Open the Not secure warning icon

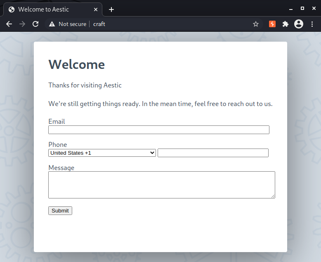(x=52, y=24)
